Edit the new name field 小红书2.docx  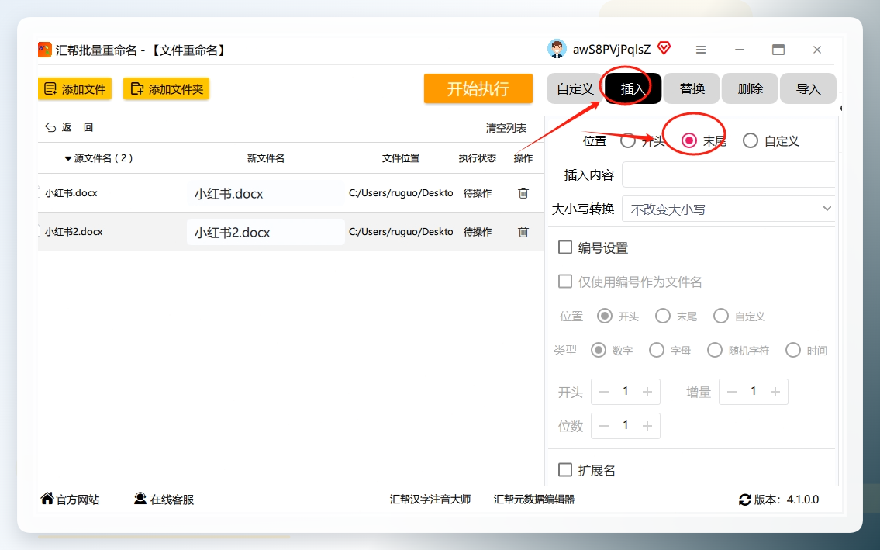click(265, 232)
